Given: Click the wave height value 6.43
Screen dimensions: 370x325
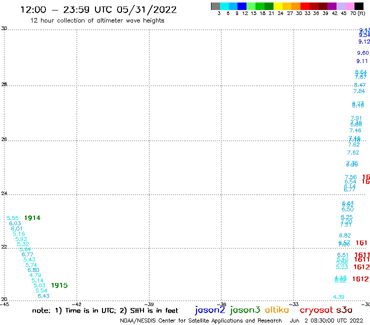Looking at the screenshot, I should [x=43, y=296].
